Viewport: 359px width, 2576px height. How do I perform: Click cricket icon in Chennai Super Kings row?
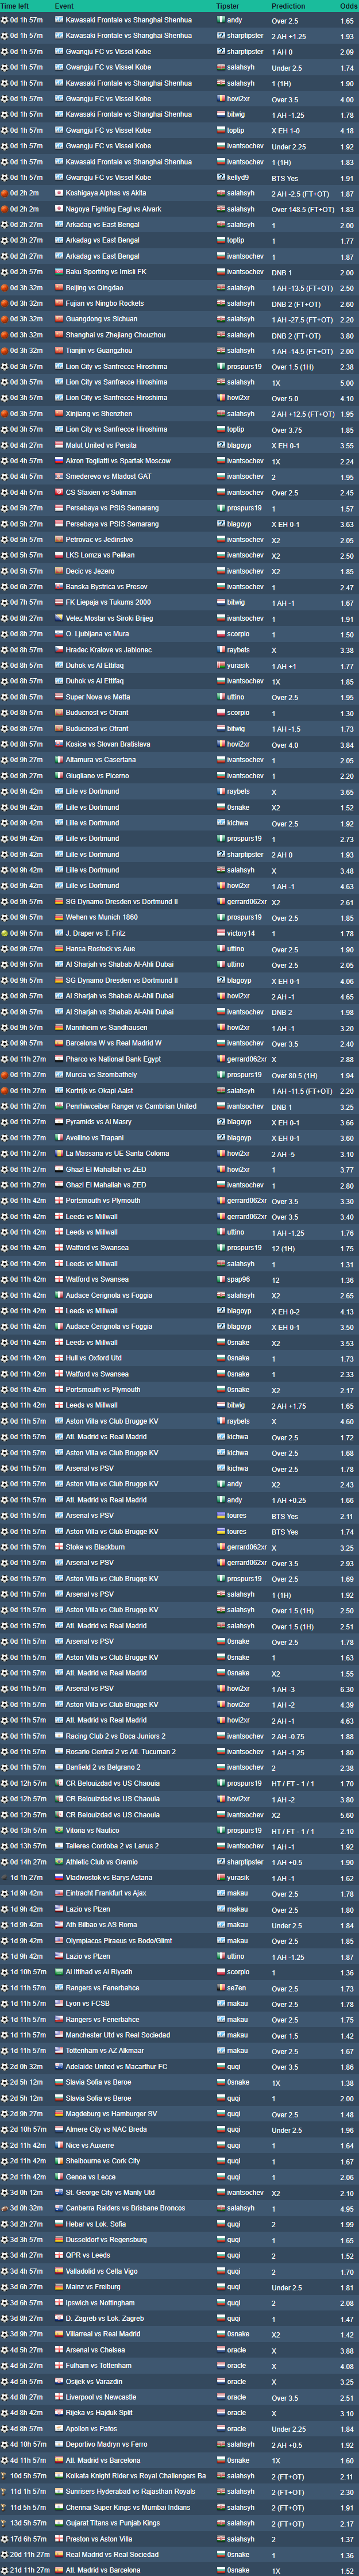pos(4,2507)
